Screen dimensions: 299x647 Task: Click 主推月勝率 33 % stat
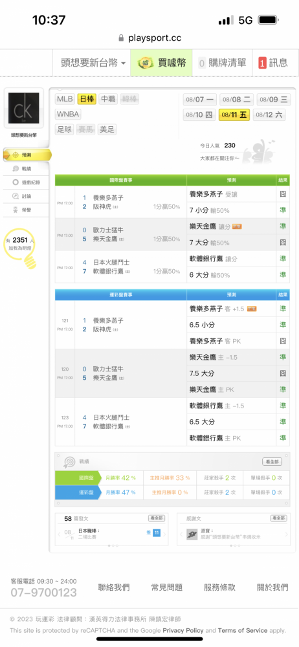[170, 478]
